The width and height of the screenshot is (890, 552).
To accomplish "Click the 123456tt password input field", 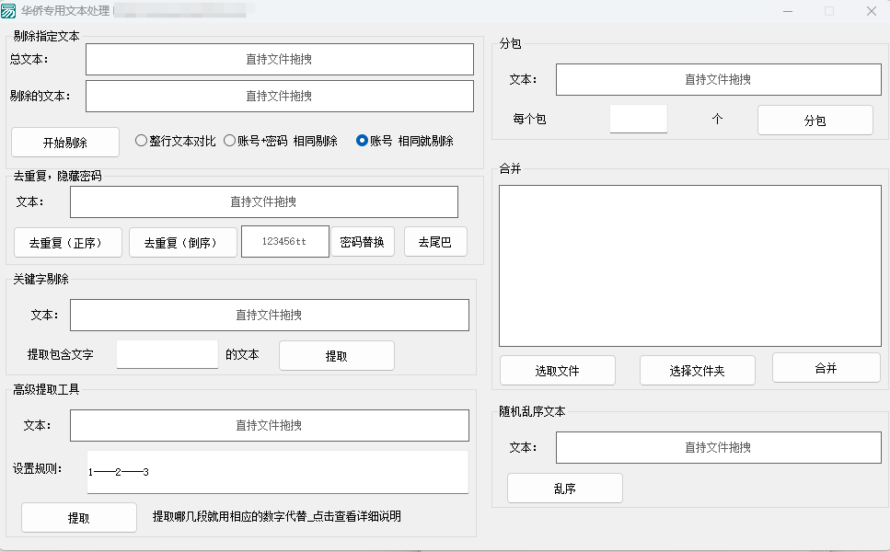I will [284, 241].
